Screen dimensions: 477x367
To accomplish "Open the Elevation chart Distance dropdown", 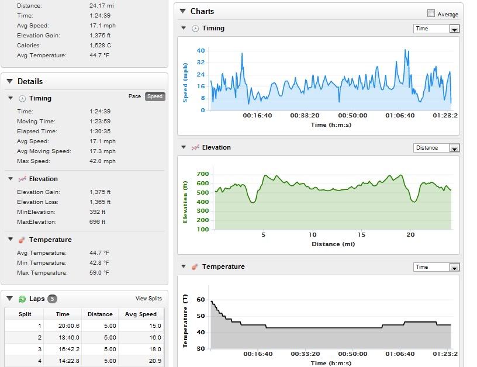I will pyautogui.click(x=436, y=148).
